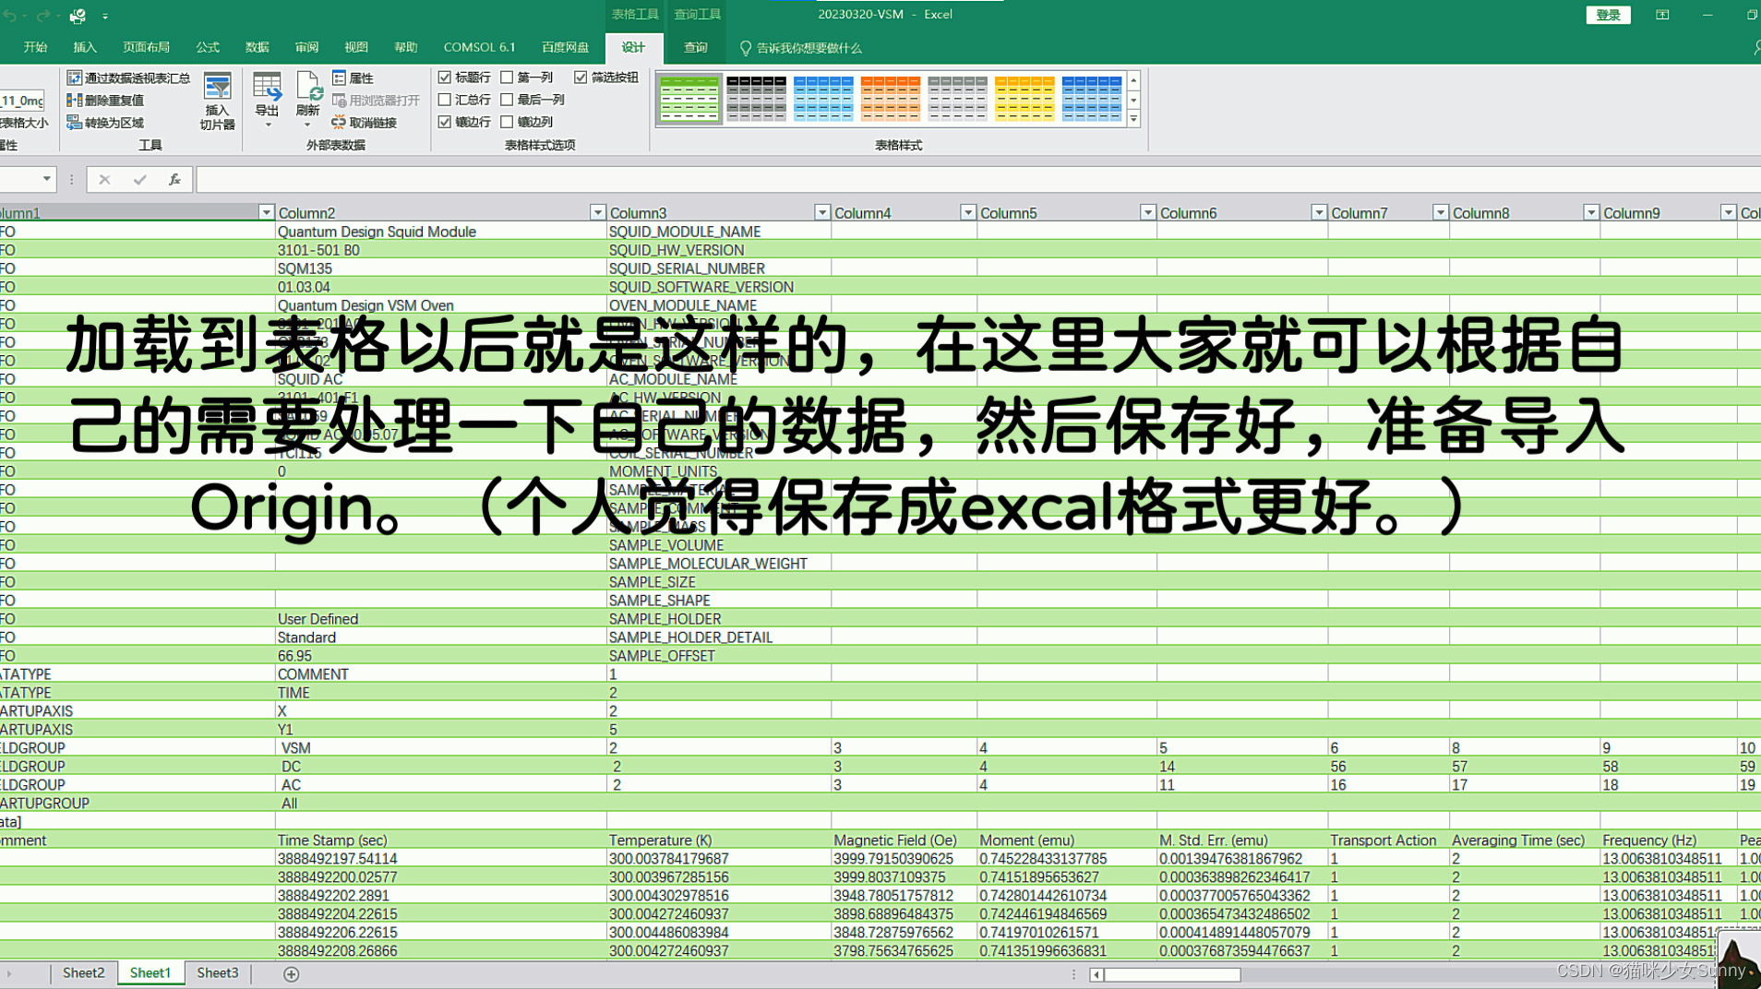This screenshot has height=989, width=1761.
Task: Enable the 汇总行 option
Action: pos(446,99)
